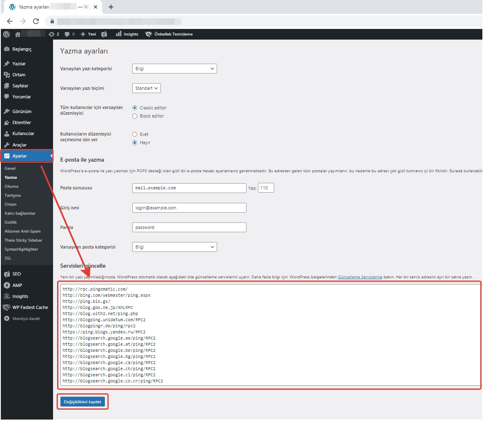
Task: Choose Evet for editor switching permission
Action: (135, 134)
